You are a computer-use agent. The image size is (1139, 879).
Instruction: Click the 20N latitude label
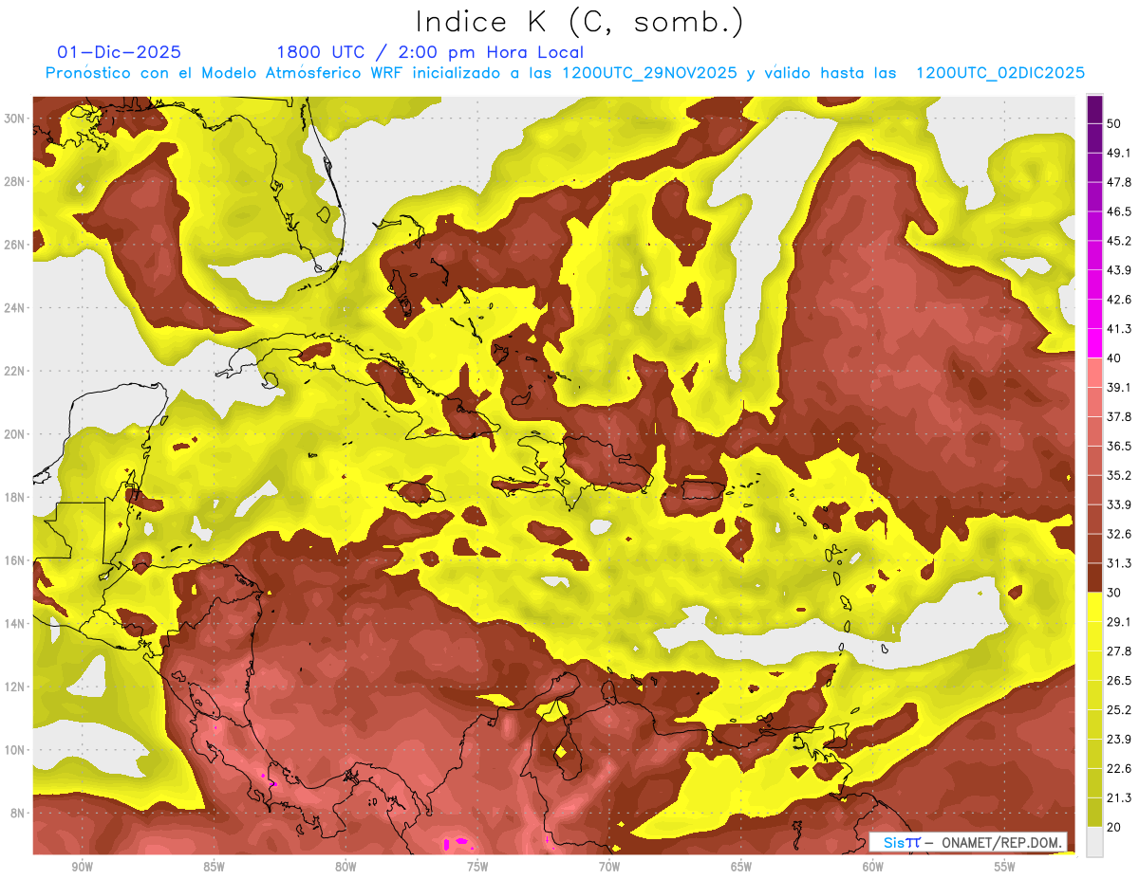pos(14,433)
